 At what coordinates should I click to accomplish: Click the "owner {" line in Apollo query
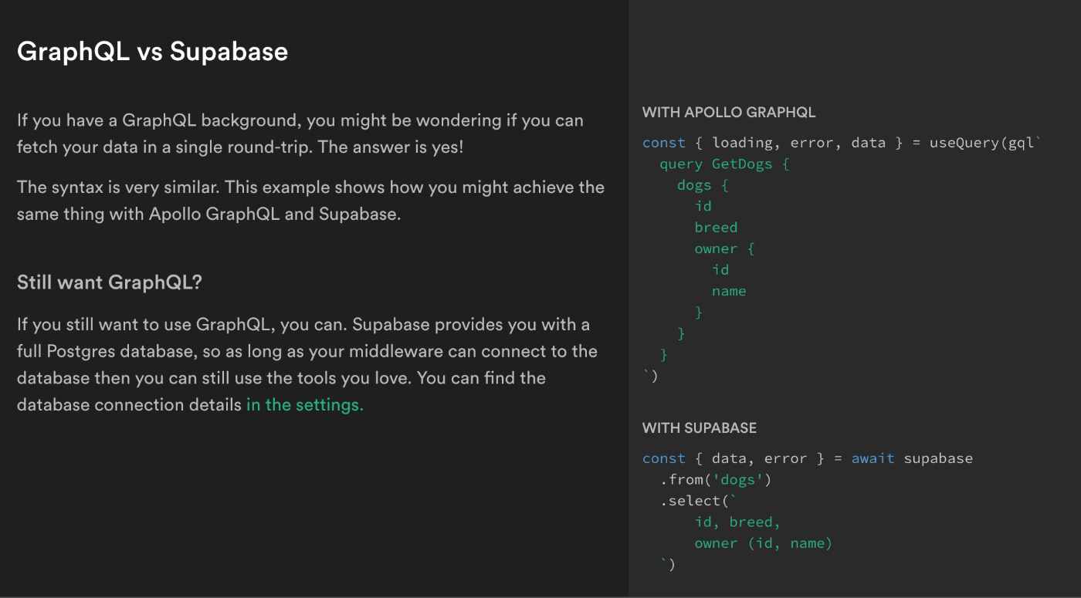tap(724, 248)
